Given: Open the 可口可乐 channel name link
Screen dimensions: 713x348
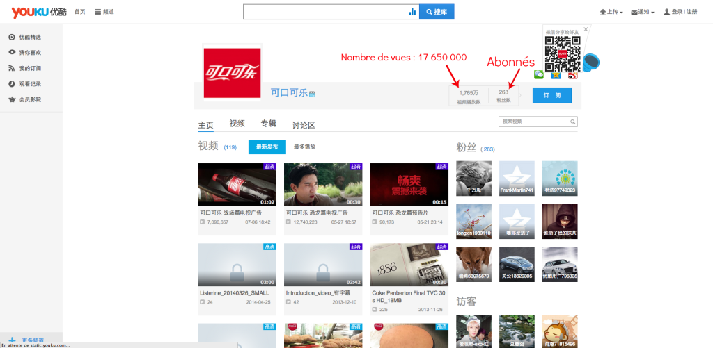Looking at the screenshot, I should pyautogui.click(x=289, y=94).
